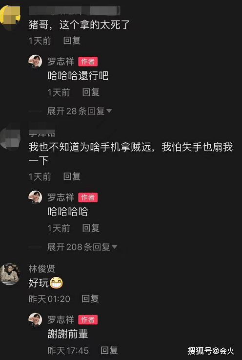The image size is (242, 360).
Task: Reply to 謝謝前輩 comment
Action: tap(109, 350)
